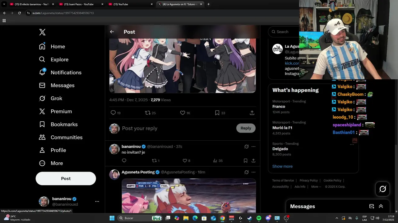Open account options dots next to bananirou

97,201
